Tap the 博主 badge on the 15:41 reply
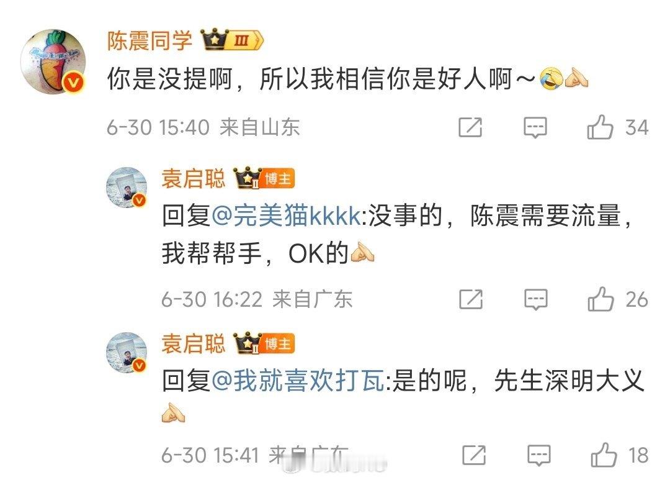The height and width of the screenshot is (480, 670). (279, 343)
